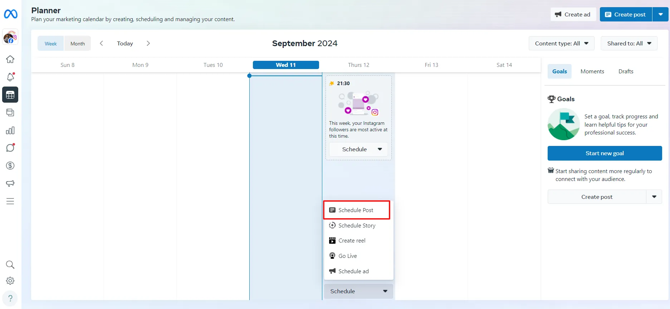
Task: Select the Planner calendar sidebar icon
Action: pyautogui.click(x=10, y=95)
